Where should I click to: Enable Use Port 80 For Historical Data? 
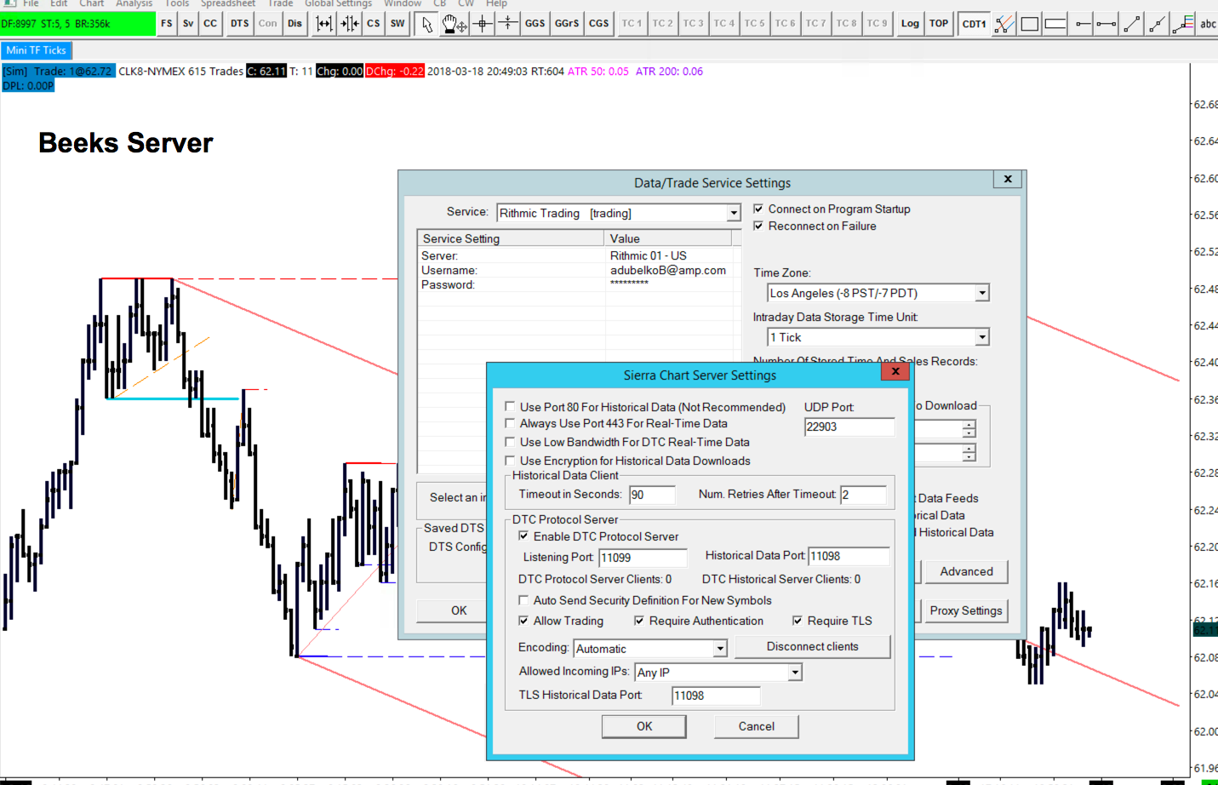[510, 407]
